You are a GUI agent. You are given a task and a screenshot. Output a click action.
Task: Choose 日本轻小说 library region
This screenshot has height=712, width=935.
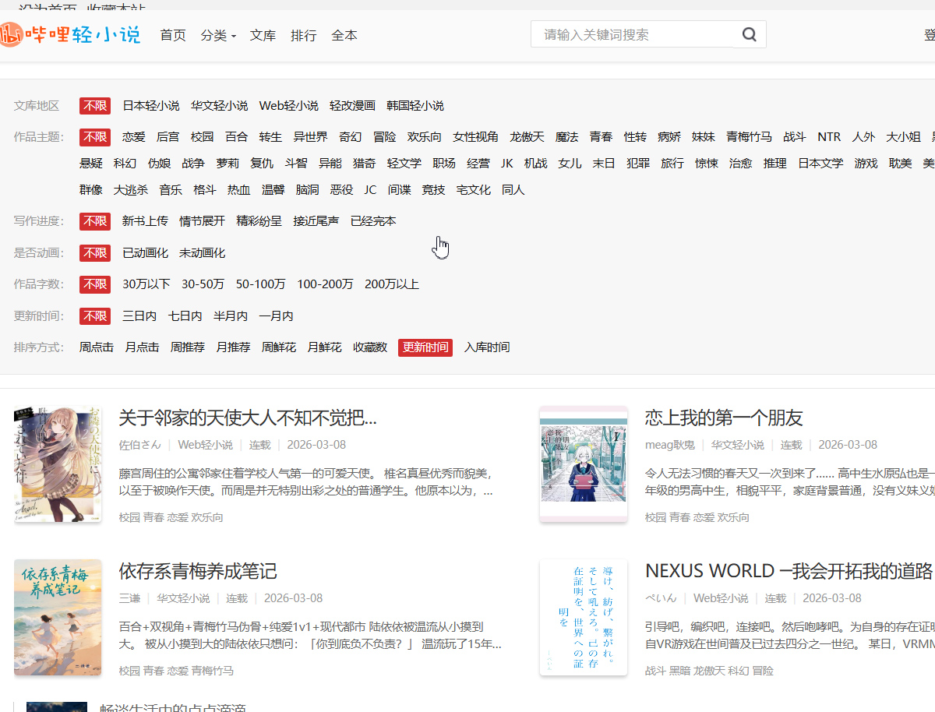tap(151, 105)
